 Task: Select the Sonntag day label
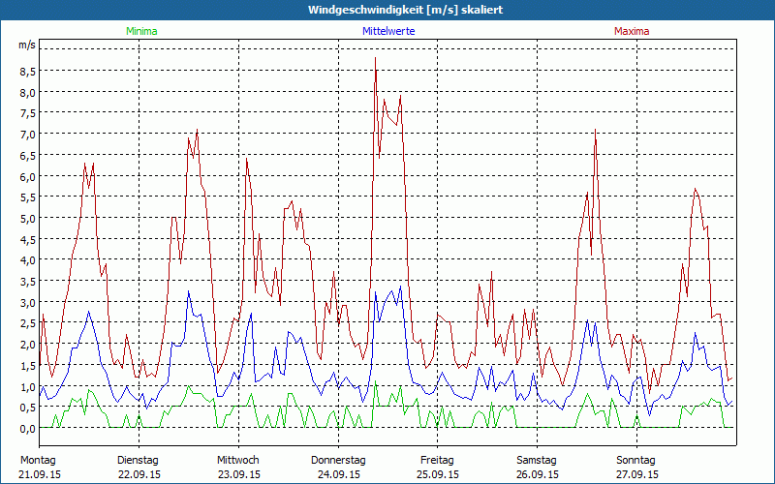click(x=636, y=460)
